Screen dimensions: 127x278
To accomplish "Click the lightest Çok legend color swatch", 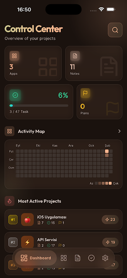I will (x=110, y=183).
